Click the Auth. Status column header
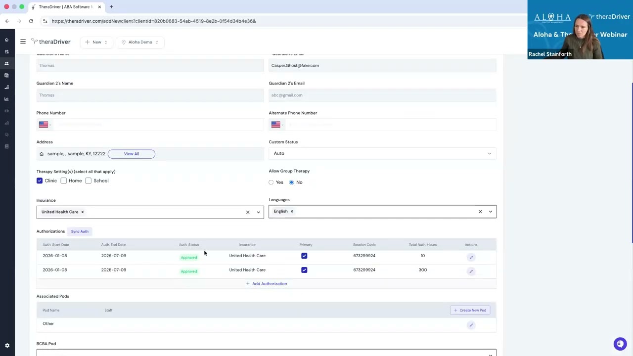 point(189,245)
